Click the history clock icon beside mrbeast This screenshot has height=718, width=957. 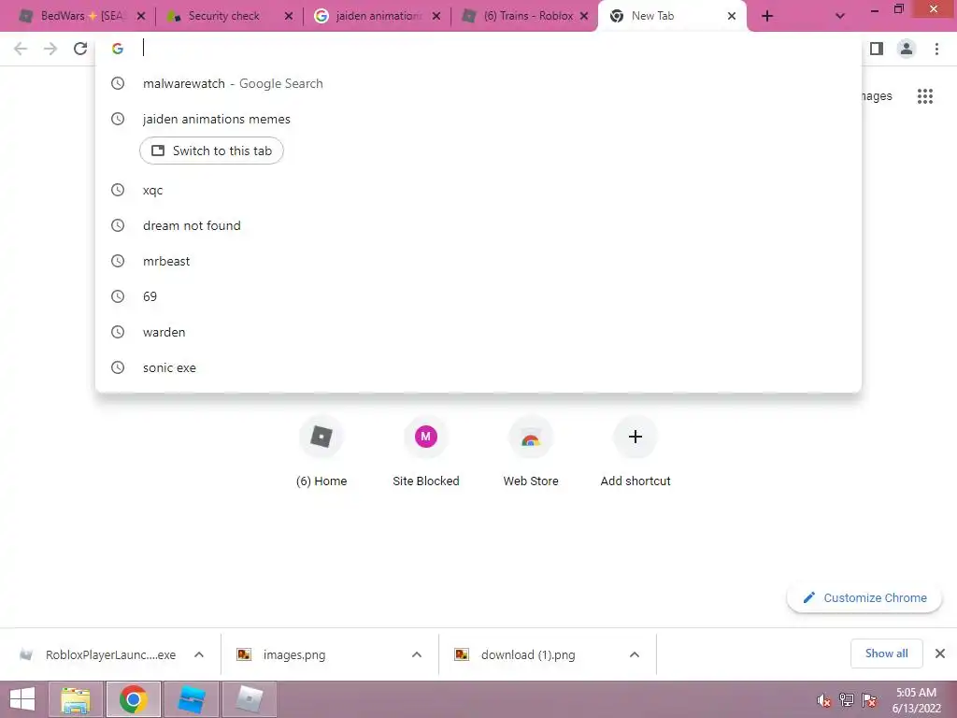tap(118, 261)
